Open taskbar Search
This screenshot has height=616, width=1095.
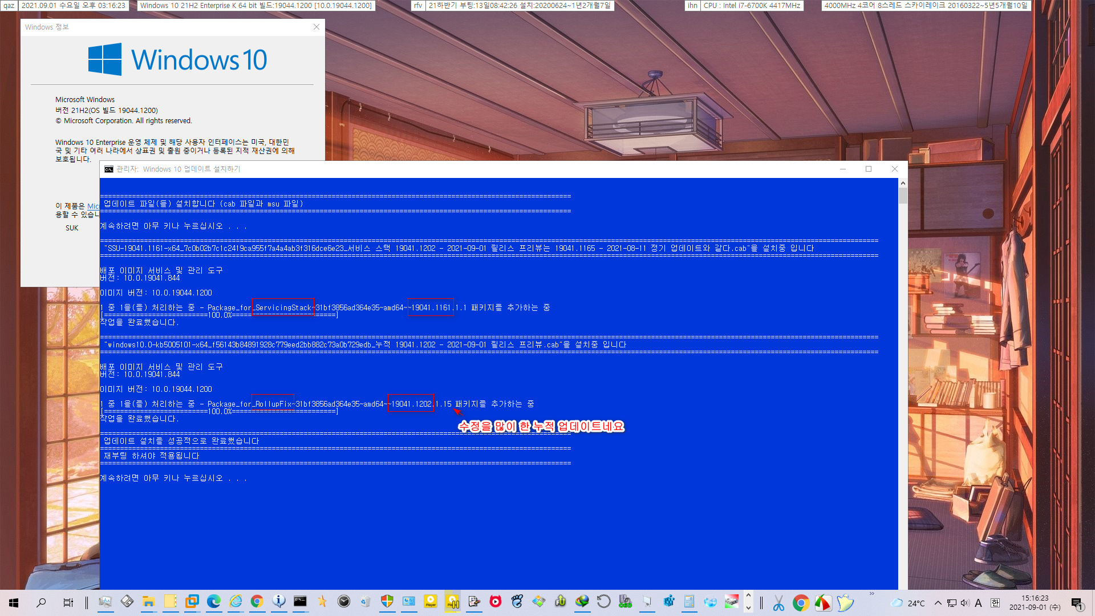point(41,602)
